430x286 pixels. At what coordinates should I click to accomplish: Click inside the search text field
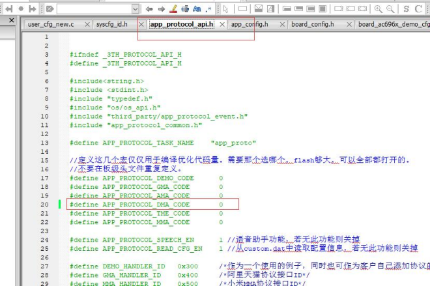pyautogui.click(x=94, y=9)
